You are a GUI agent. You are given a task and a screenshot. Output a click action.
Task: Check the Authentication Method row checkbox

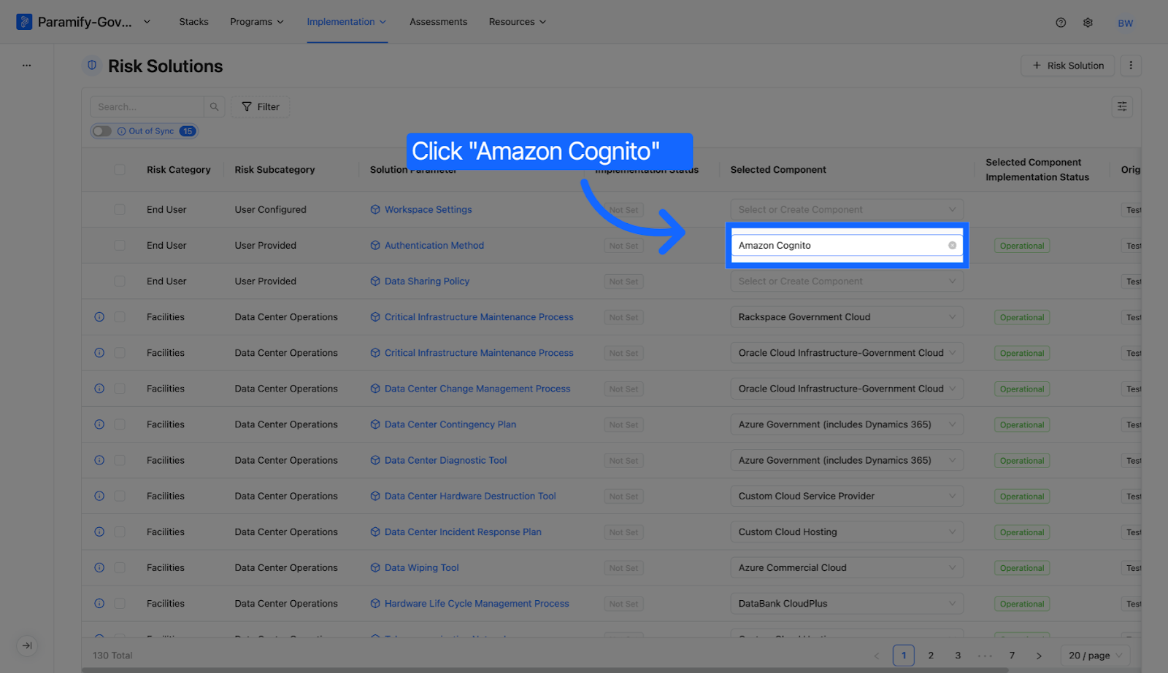coord(120,246)
